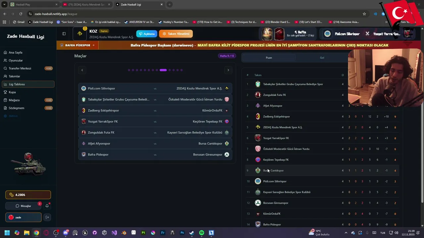The height and width of the screenshot is (238, 424).
Task: Click Afjet Afyonspor logo in standings
Action: pyautogui.click(x=258, y=106)
